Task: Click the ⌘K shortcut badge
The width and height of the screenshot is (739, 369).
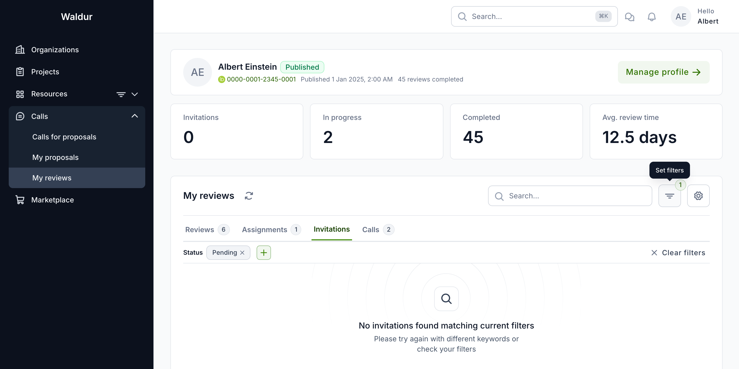Action: tap(603, 16)
